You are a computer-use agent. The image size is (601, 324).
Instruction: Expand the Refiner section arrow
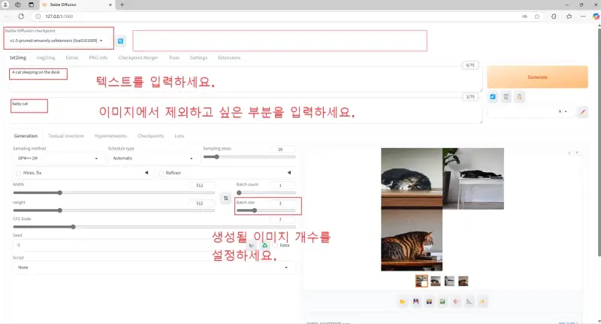tap(289, 173)
